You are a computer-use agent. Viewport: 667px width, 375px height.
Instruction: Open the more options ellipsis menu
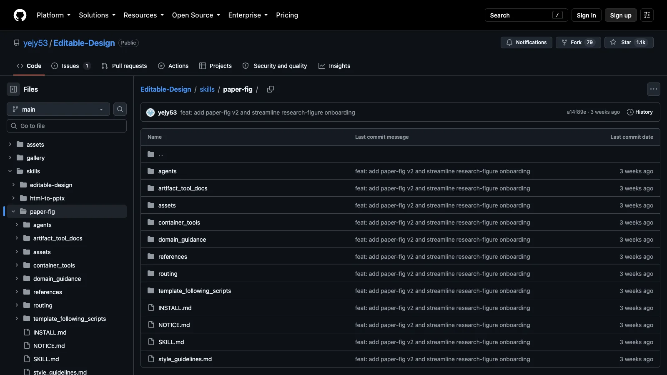[x=654, y=89]
